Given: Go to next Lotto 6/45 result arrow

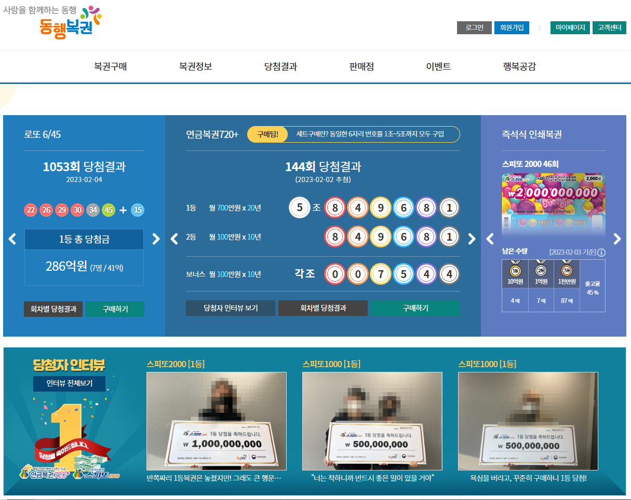Looking at the screenshot, I should (156, 239).
